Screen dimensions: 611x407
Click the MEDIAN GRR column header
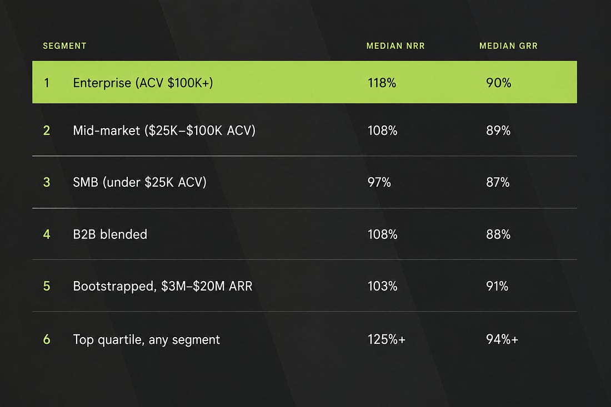[508, 46]
